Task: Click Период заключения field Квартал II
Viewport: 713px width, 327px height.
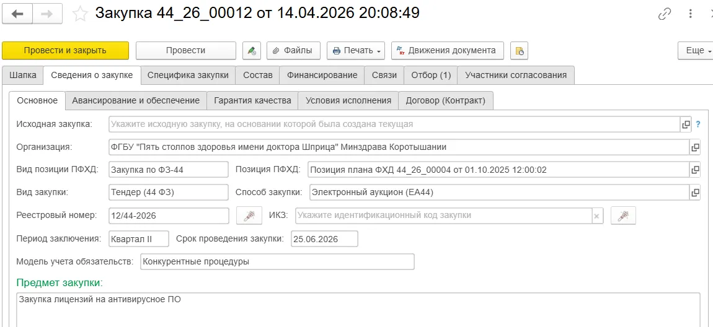Action: tap(139, 239)
